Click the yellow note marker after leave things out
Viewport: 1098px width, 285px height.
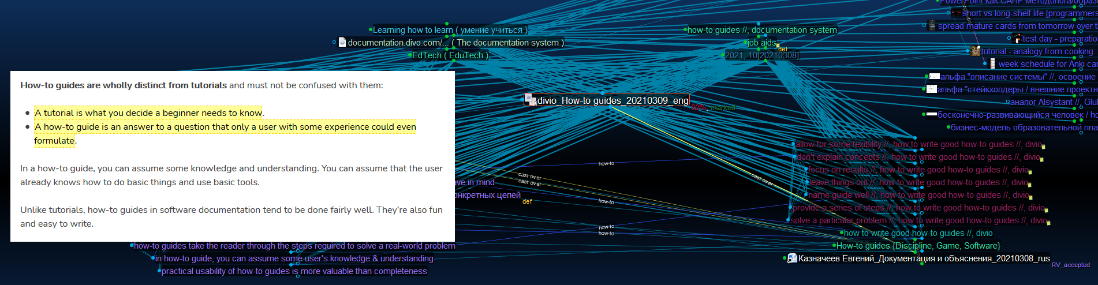1029,185
